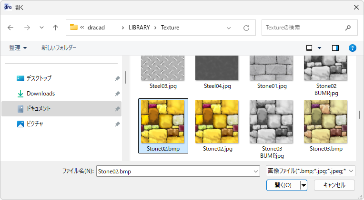This screenshot has height=200, width=364.
Task: Click the search magnifier icon
Action: click(x=348, y=28)
